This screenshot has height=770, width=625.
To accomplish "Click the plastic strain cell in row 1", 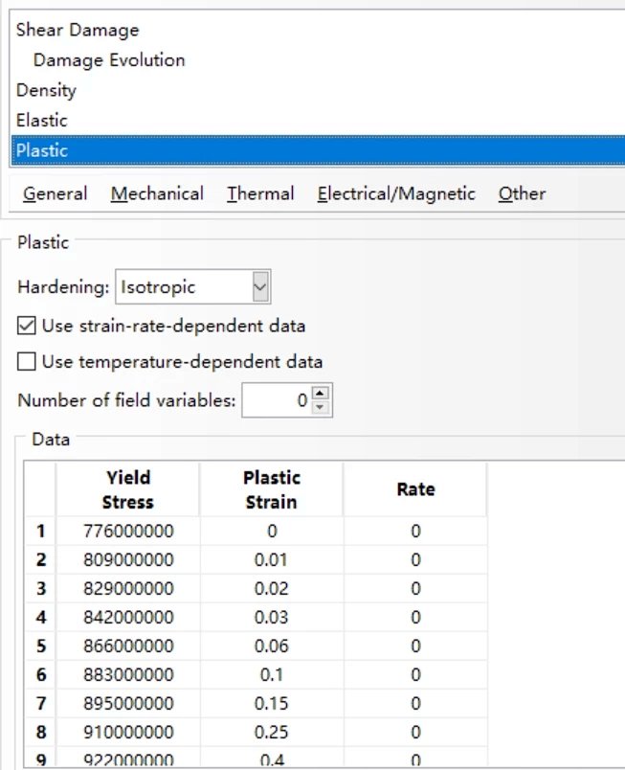I will [x=271, y=531].
